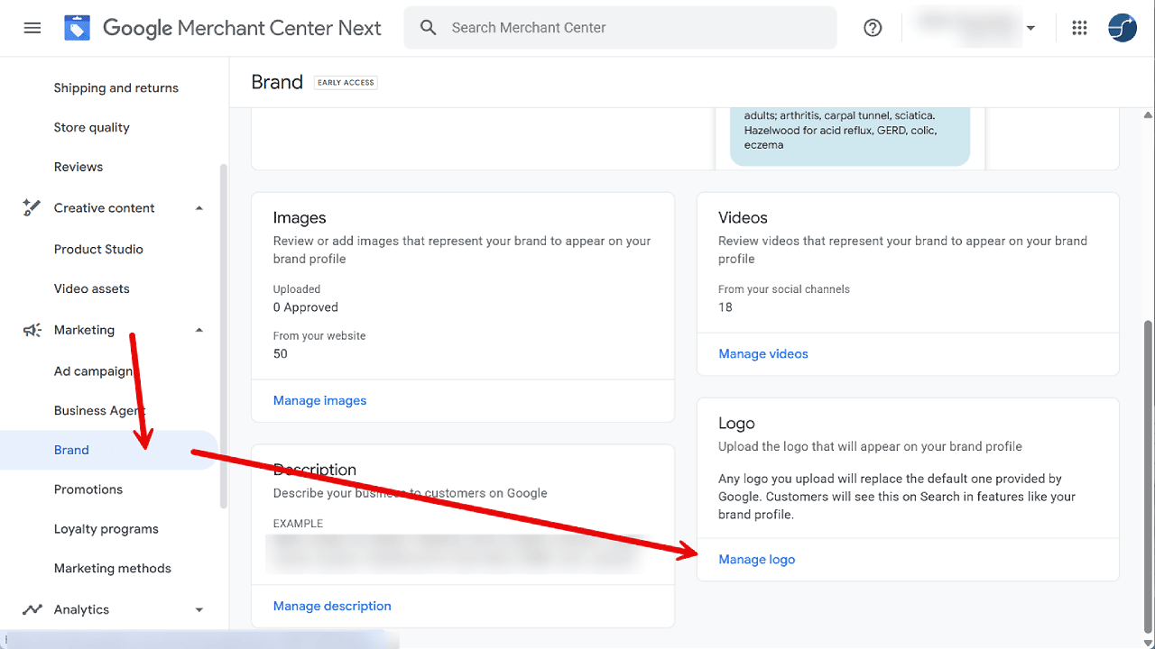Viewport: 1155px width, 649px height.
Task: Collapse the Creative content section
Action: [x=199, y=208]
